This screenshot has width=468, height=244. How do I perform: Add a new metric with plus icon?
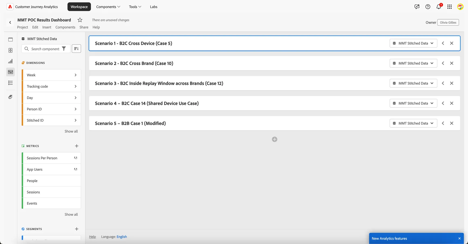coord(77,146)
